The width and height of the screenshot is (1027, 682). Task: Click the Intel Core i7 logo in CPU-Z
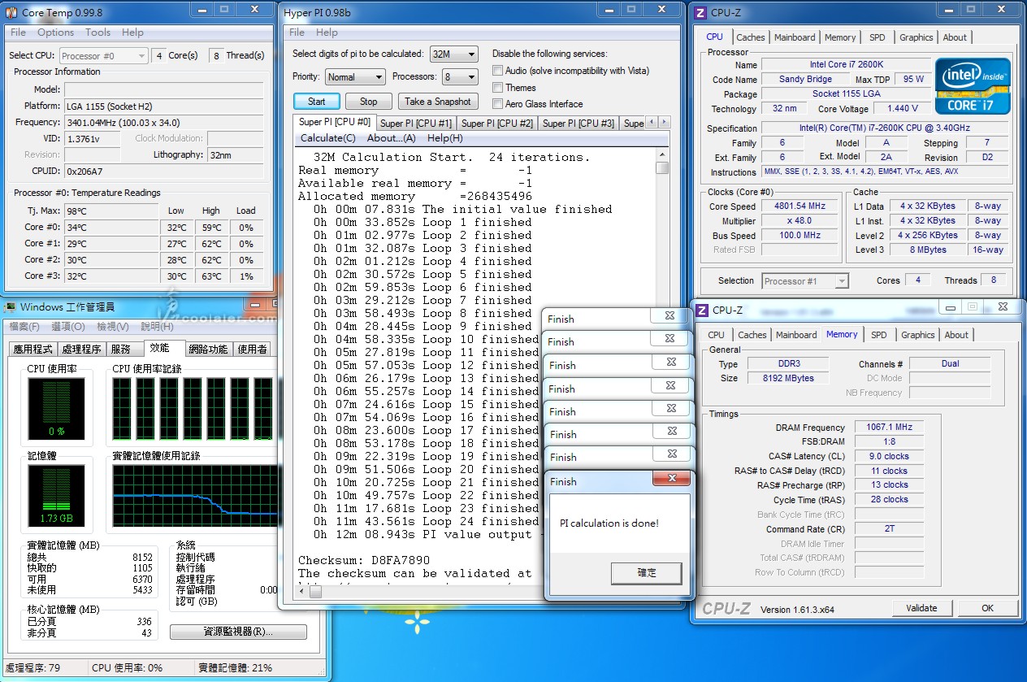pyautogui.click(x=973, y=85)
